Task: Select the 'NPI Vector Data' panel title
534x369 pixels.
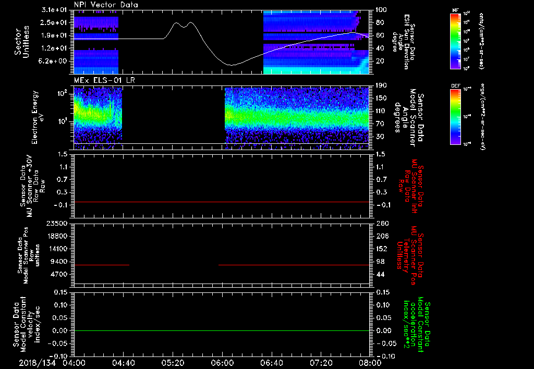Action: point(106,5)
